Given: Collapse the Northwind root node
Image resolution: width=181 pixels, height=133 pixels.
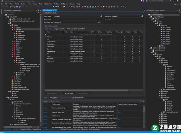Looking at the screenshot, I should [x=5, y=15].
